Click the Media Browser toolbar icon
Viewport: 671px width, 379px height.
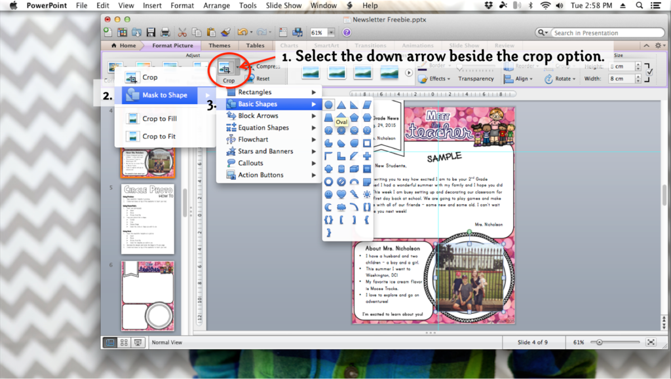[x=297, y=33]
